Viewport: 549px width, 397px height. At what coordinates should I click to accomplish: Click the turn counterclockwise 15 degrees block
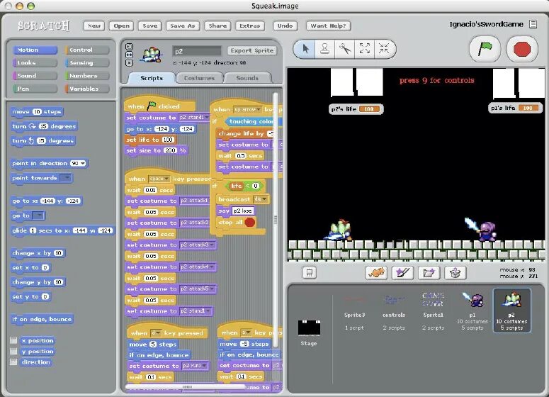[x=43, y=141]
